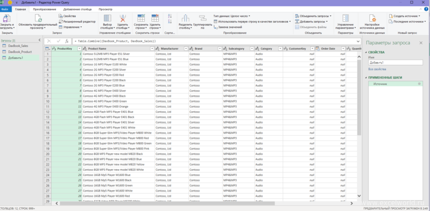Click cell Contoso 1G MP3 Player E100 White
Screen dimensions: 430x211
[x=118, y=64]
